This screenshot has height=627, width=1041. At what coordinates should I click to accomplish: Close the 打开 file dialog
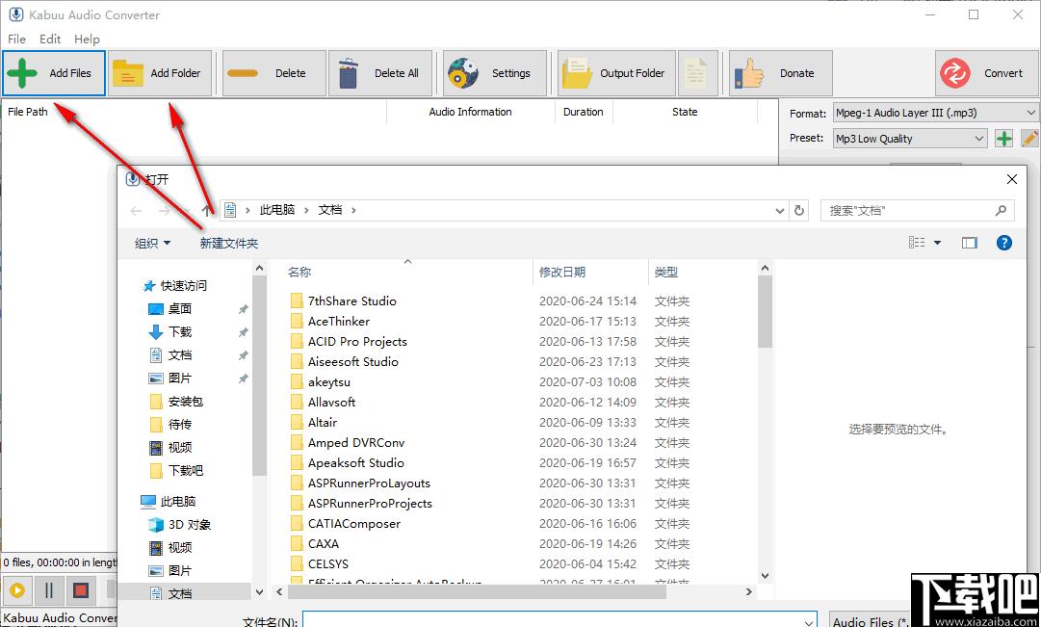[x=1012, y=179]
